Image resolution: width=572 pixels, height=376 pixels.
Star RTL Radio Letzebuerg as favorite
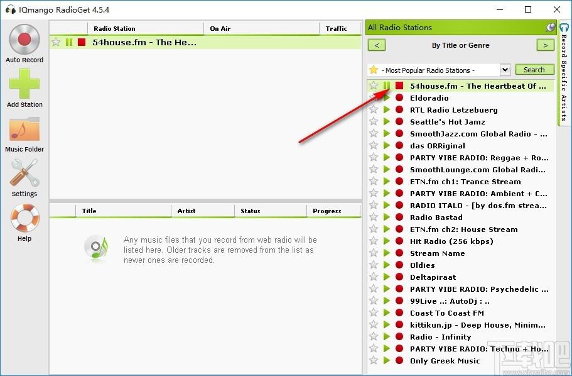pyautogui.click(x=374, y=109)
